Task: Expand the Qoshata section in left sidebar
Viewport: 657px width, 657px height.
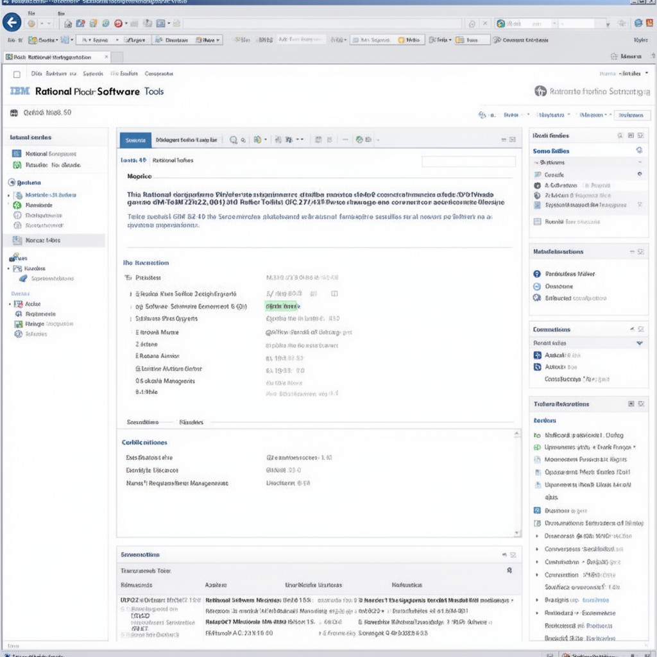Action: click(x=12, y=182)
